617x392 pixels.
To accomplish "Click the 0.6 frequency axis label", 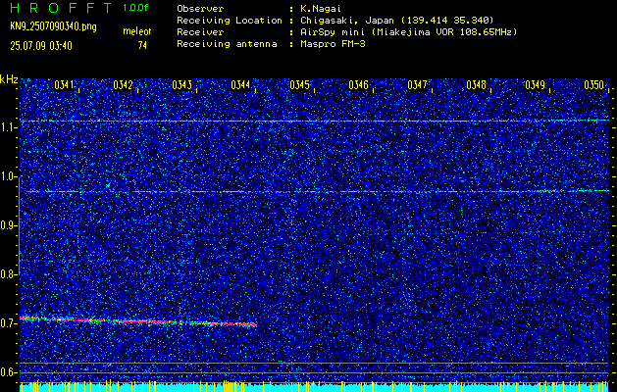I will pyautogui.click(x=7, y=372).
